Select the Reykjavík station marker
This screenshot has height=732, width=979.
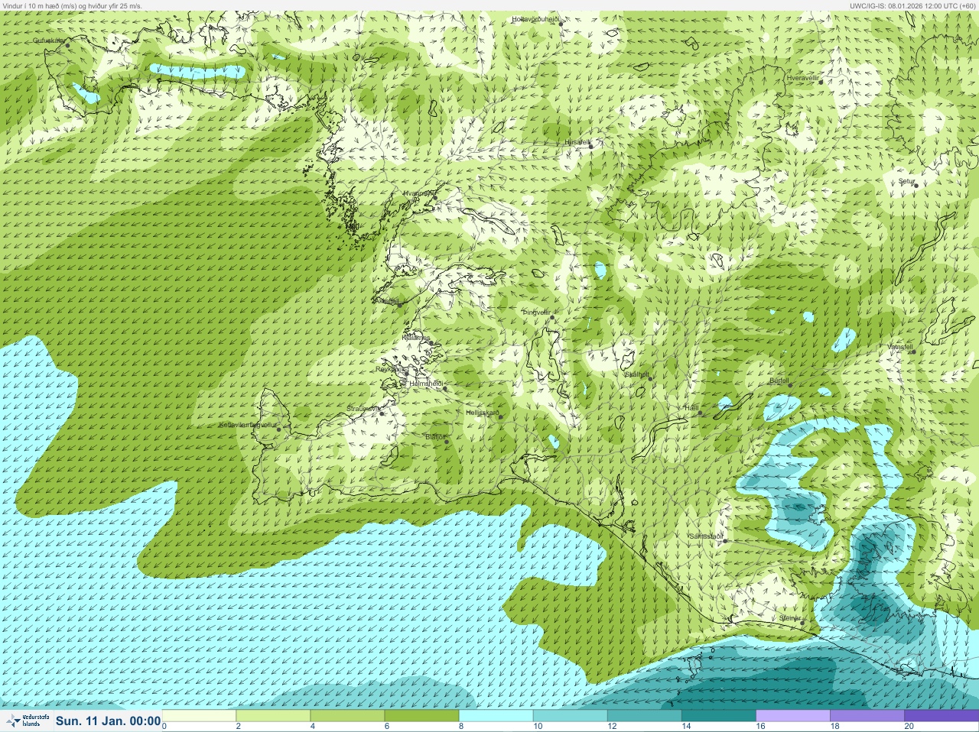tap(405, 373)
